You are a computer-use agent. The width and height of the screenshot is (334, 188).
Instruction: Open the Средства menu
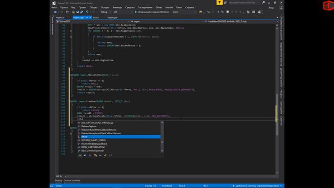tap(130, 7)
